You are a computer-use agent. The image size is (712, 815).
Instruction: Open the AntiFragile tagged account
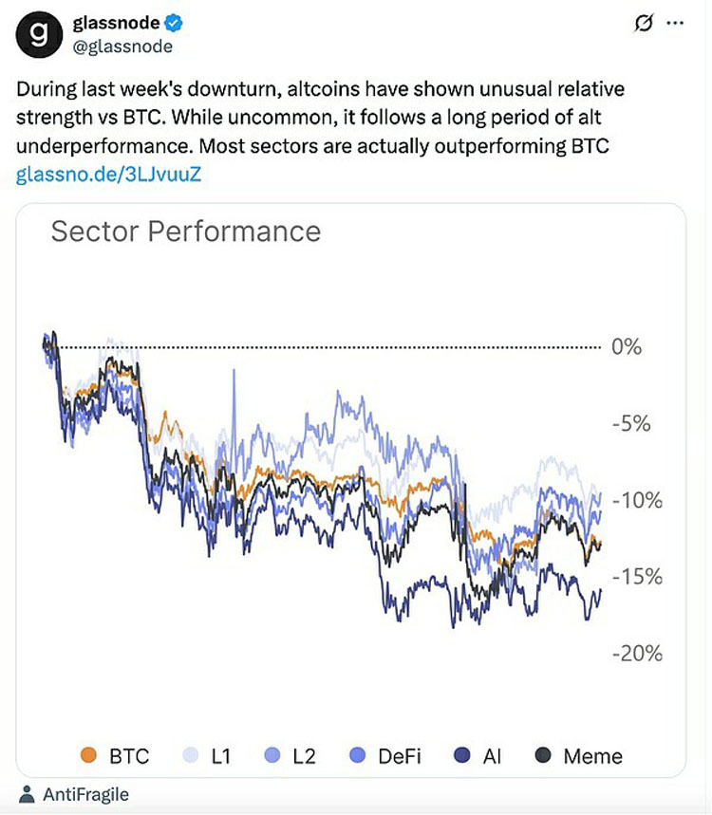tap(85, 794)
